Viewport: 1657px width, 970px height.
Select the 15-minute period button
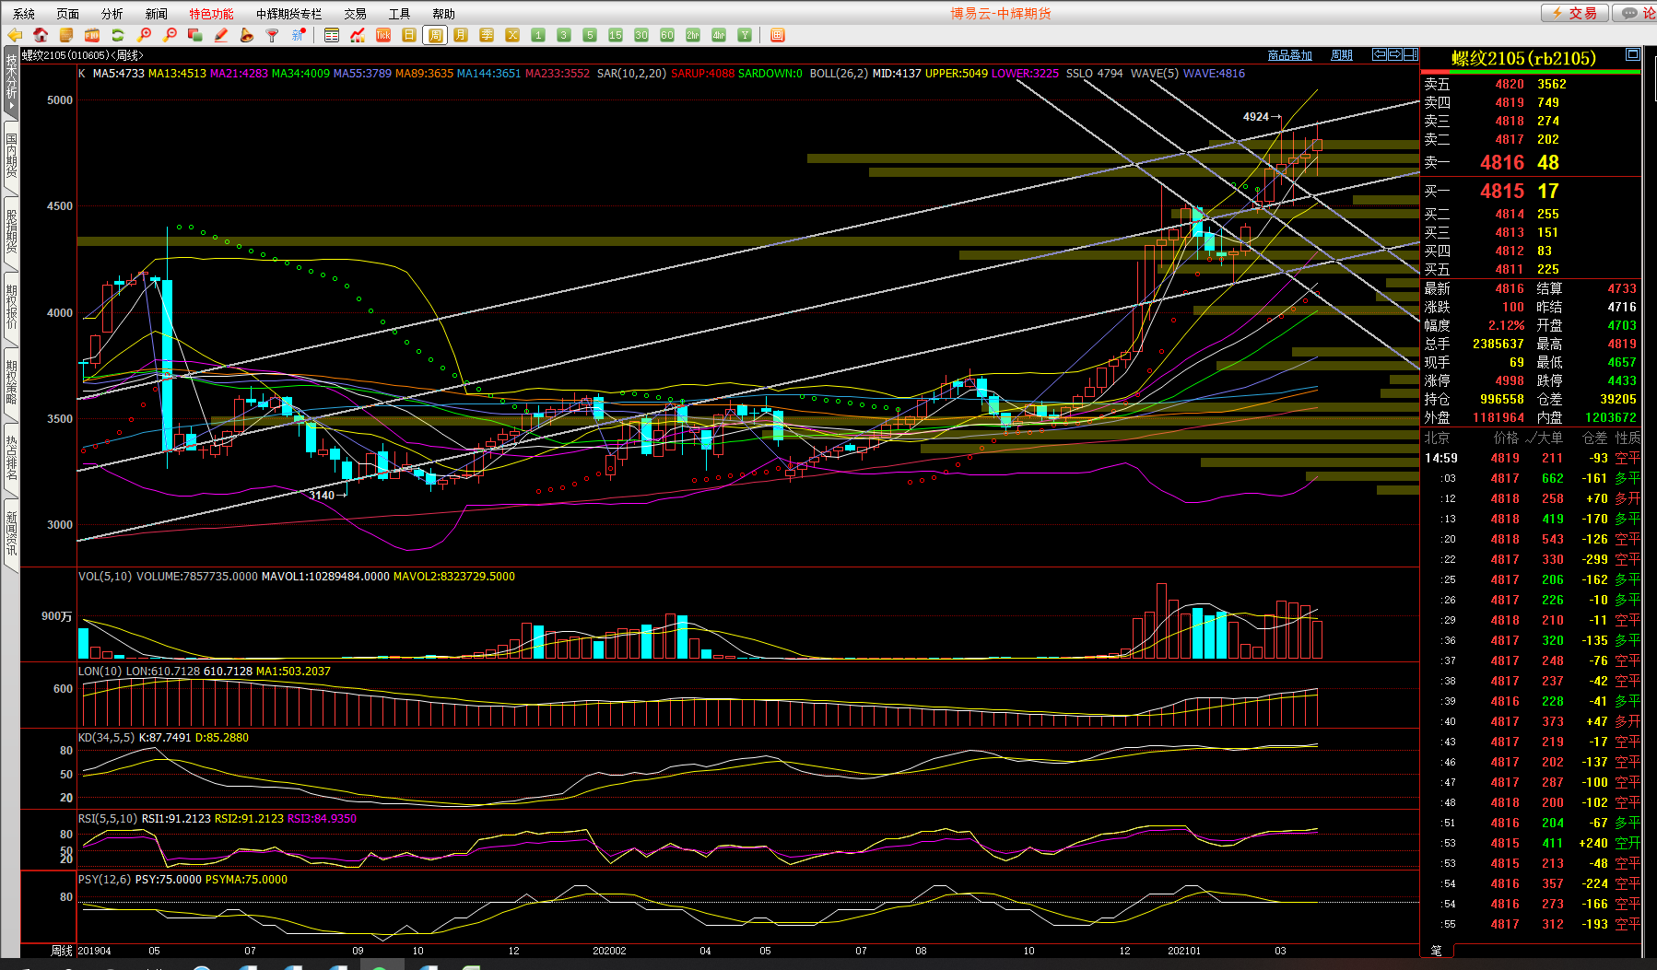pyautogui.click(x=616, y=35)
